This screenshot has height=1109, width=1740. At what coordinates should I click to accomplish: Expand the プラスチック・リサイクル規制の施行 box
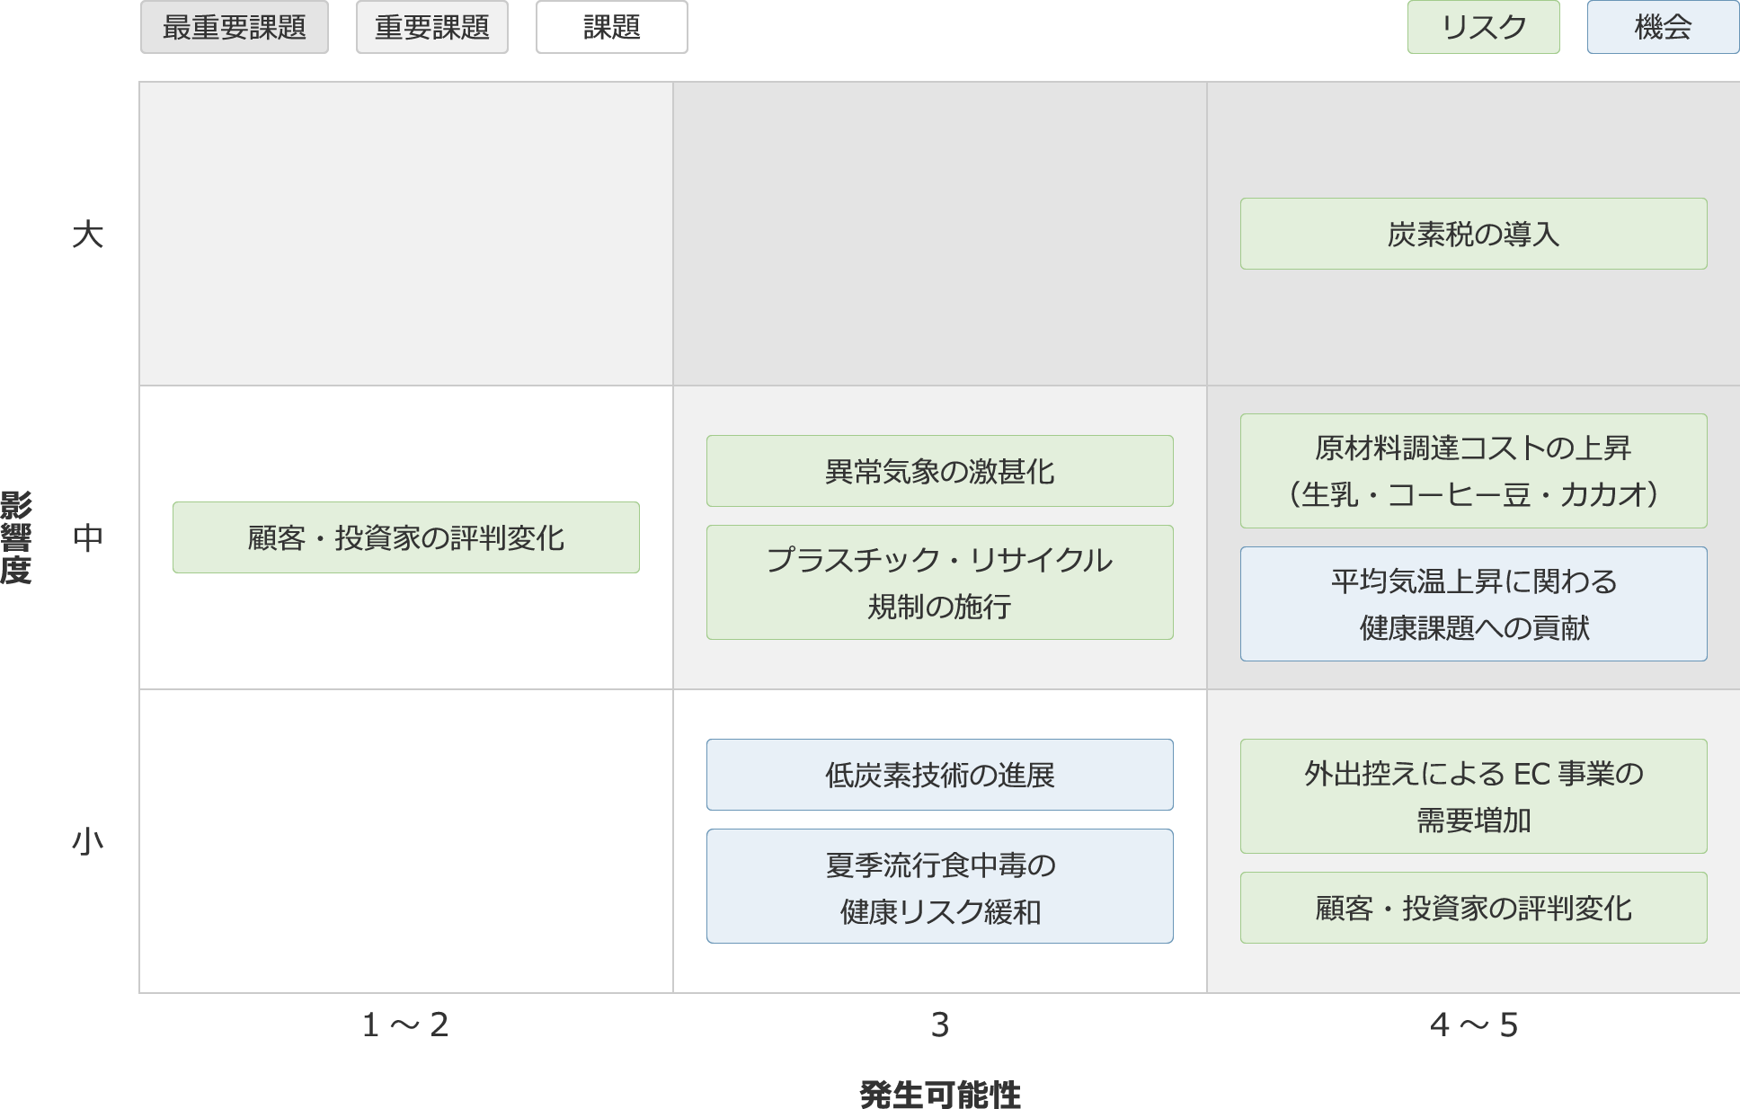pos(939,582)
